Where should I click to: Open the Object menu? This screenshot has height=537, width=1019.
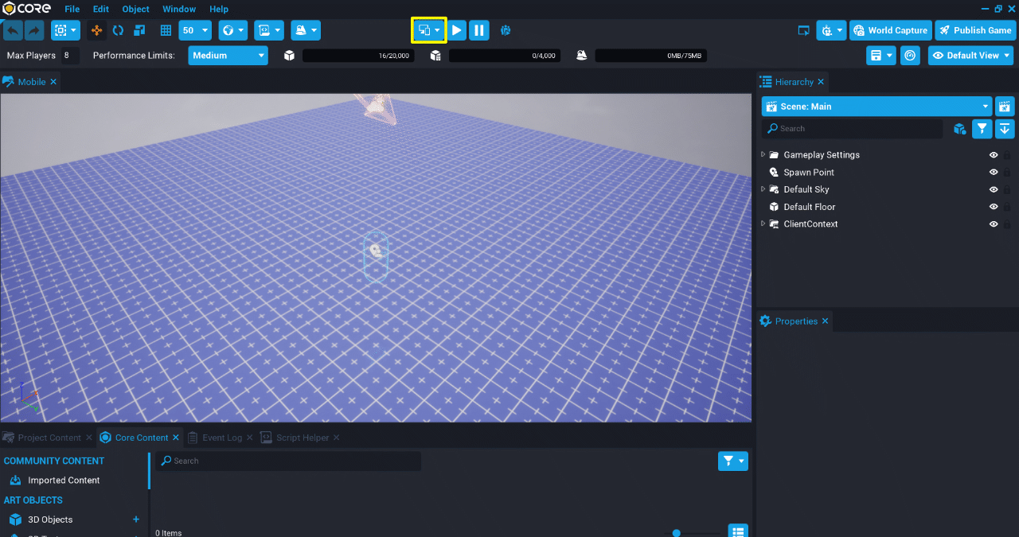click(x=135, y=9)
